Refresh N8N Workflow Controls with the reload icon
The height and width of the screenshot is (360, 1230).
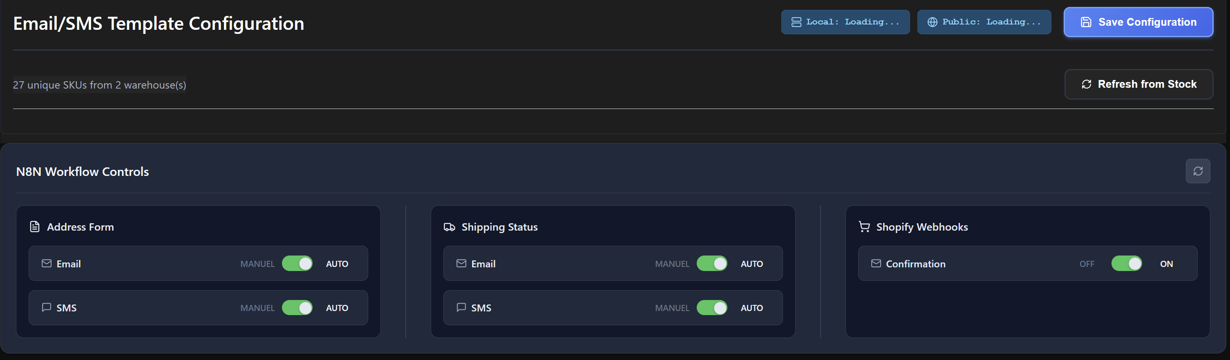click(x=1198, y=171)
